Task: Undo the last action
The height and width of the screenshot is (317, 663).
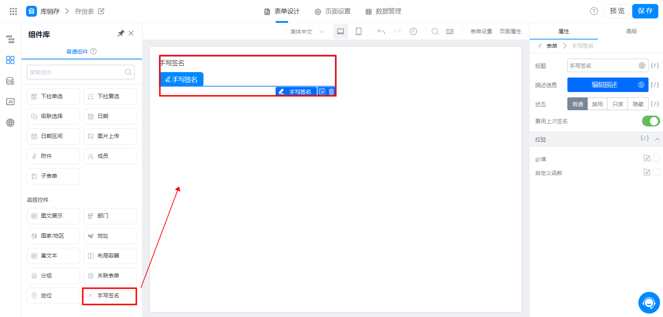Action: point(381,32)
